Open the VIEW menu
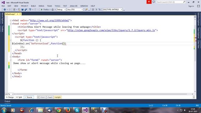201x113 pixels. [16, 6]
